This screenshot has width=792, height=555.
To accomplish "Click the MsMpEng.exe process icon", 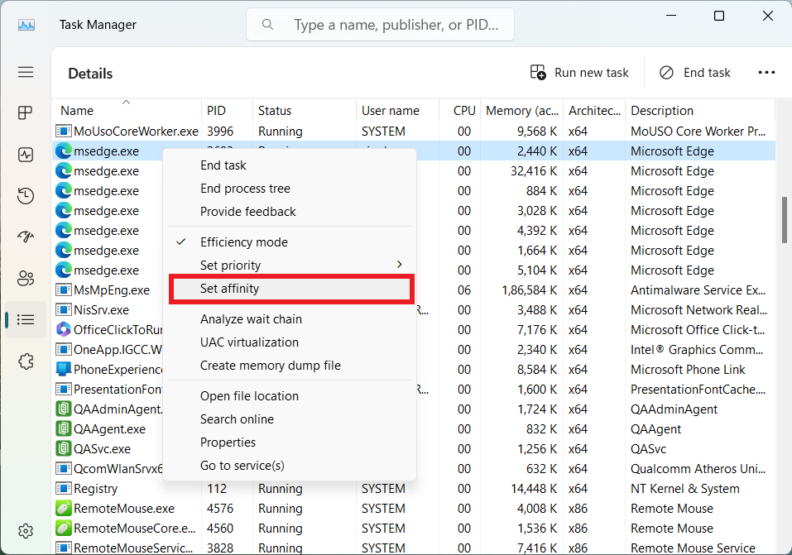I will click(63, 289).
